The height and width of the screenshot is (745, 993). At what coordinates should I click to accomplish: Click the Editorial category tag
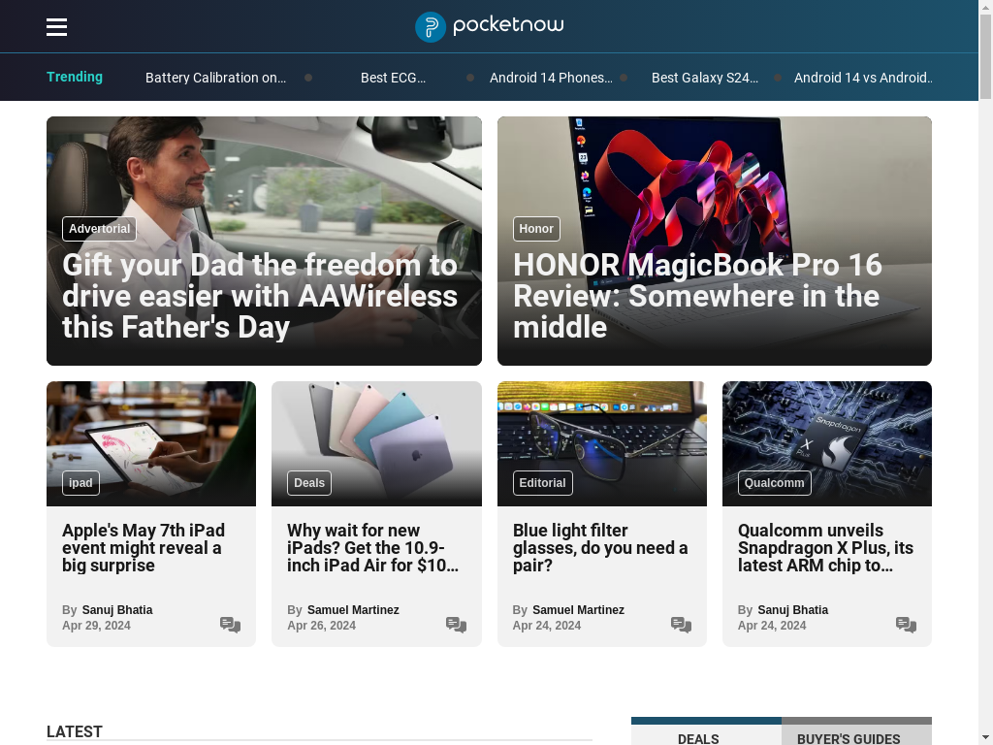(543, 483)
